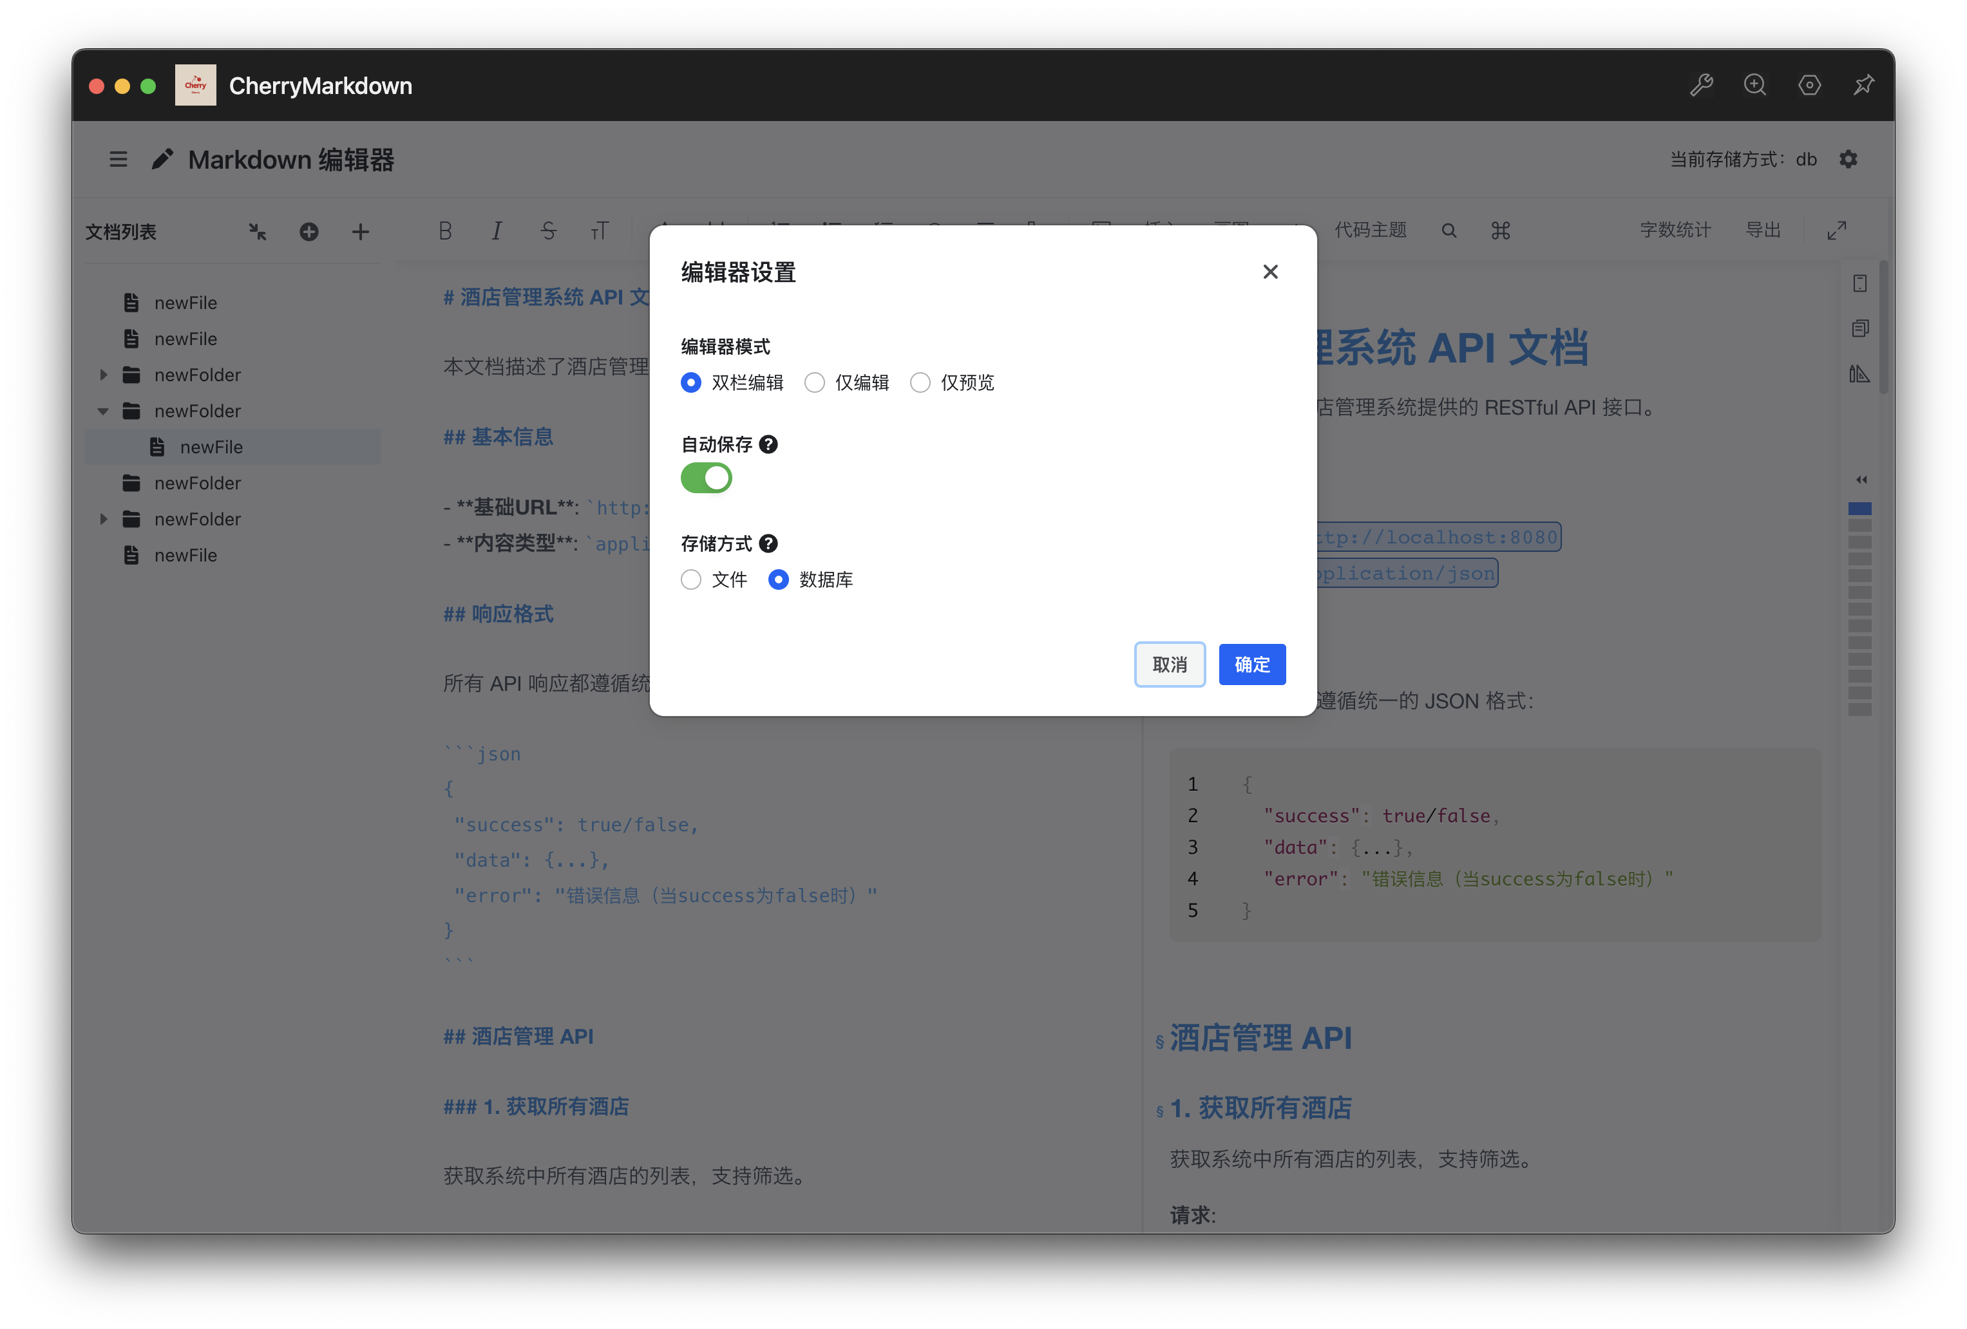Select the expanded newFolder row

(233, 411)
